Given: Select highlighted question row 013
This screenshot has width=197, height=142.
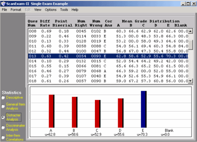Looking at the screenshot, I should (x=108, y=56).
